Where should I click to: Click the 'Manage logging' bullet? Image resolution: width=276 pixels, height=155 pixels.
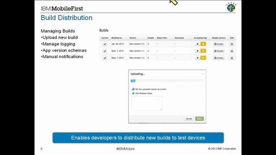coord(58,44)
